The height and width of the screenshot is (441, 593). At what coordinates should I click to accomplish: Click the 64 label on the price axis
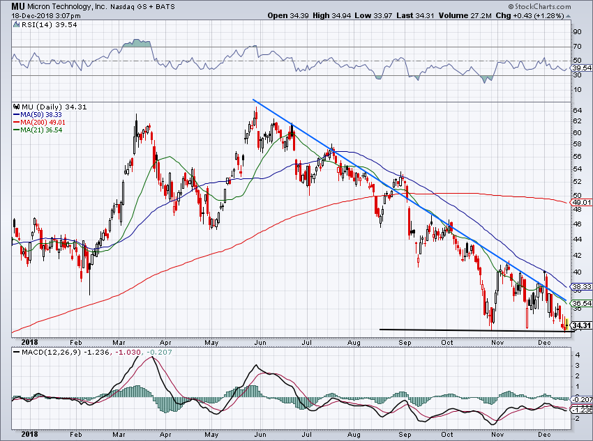coord(577,111)
